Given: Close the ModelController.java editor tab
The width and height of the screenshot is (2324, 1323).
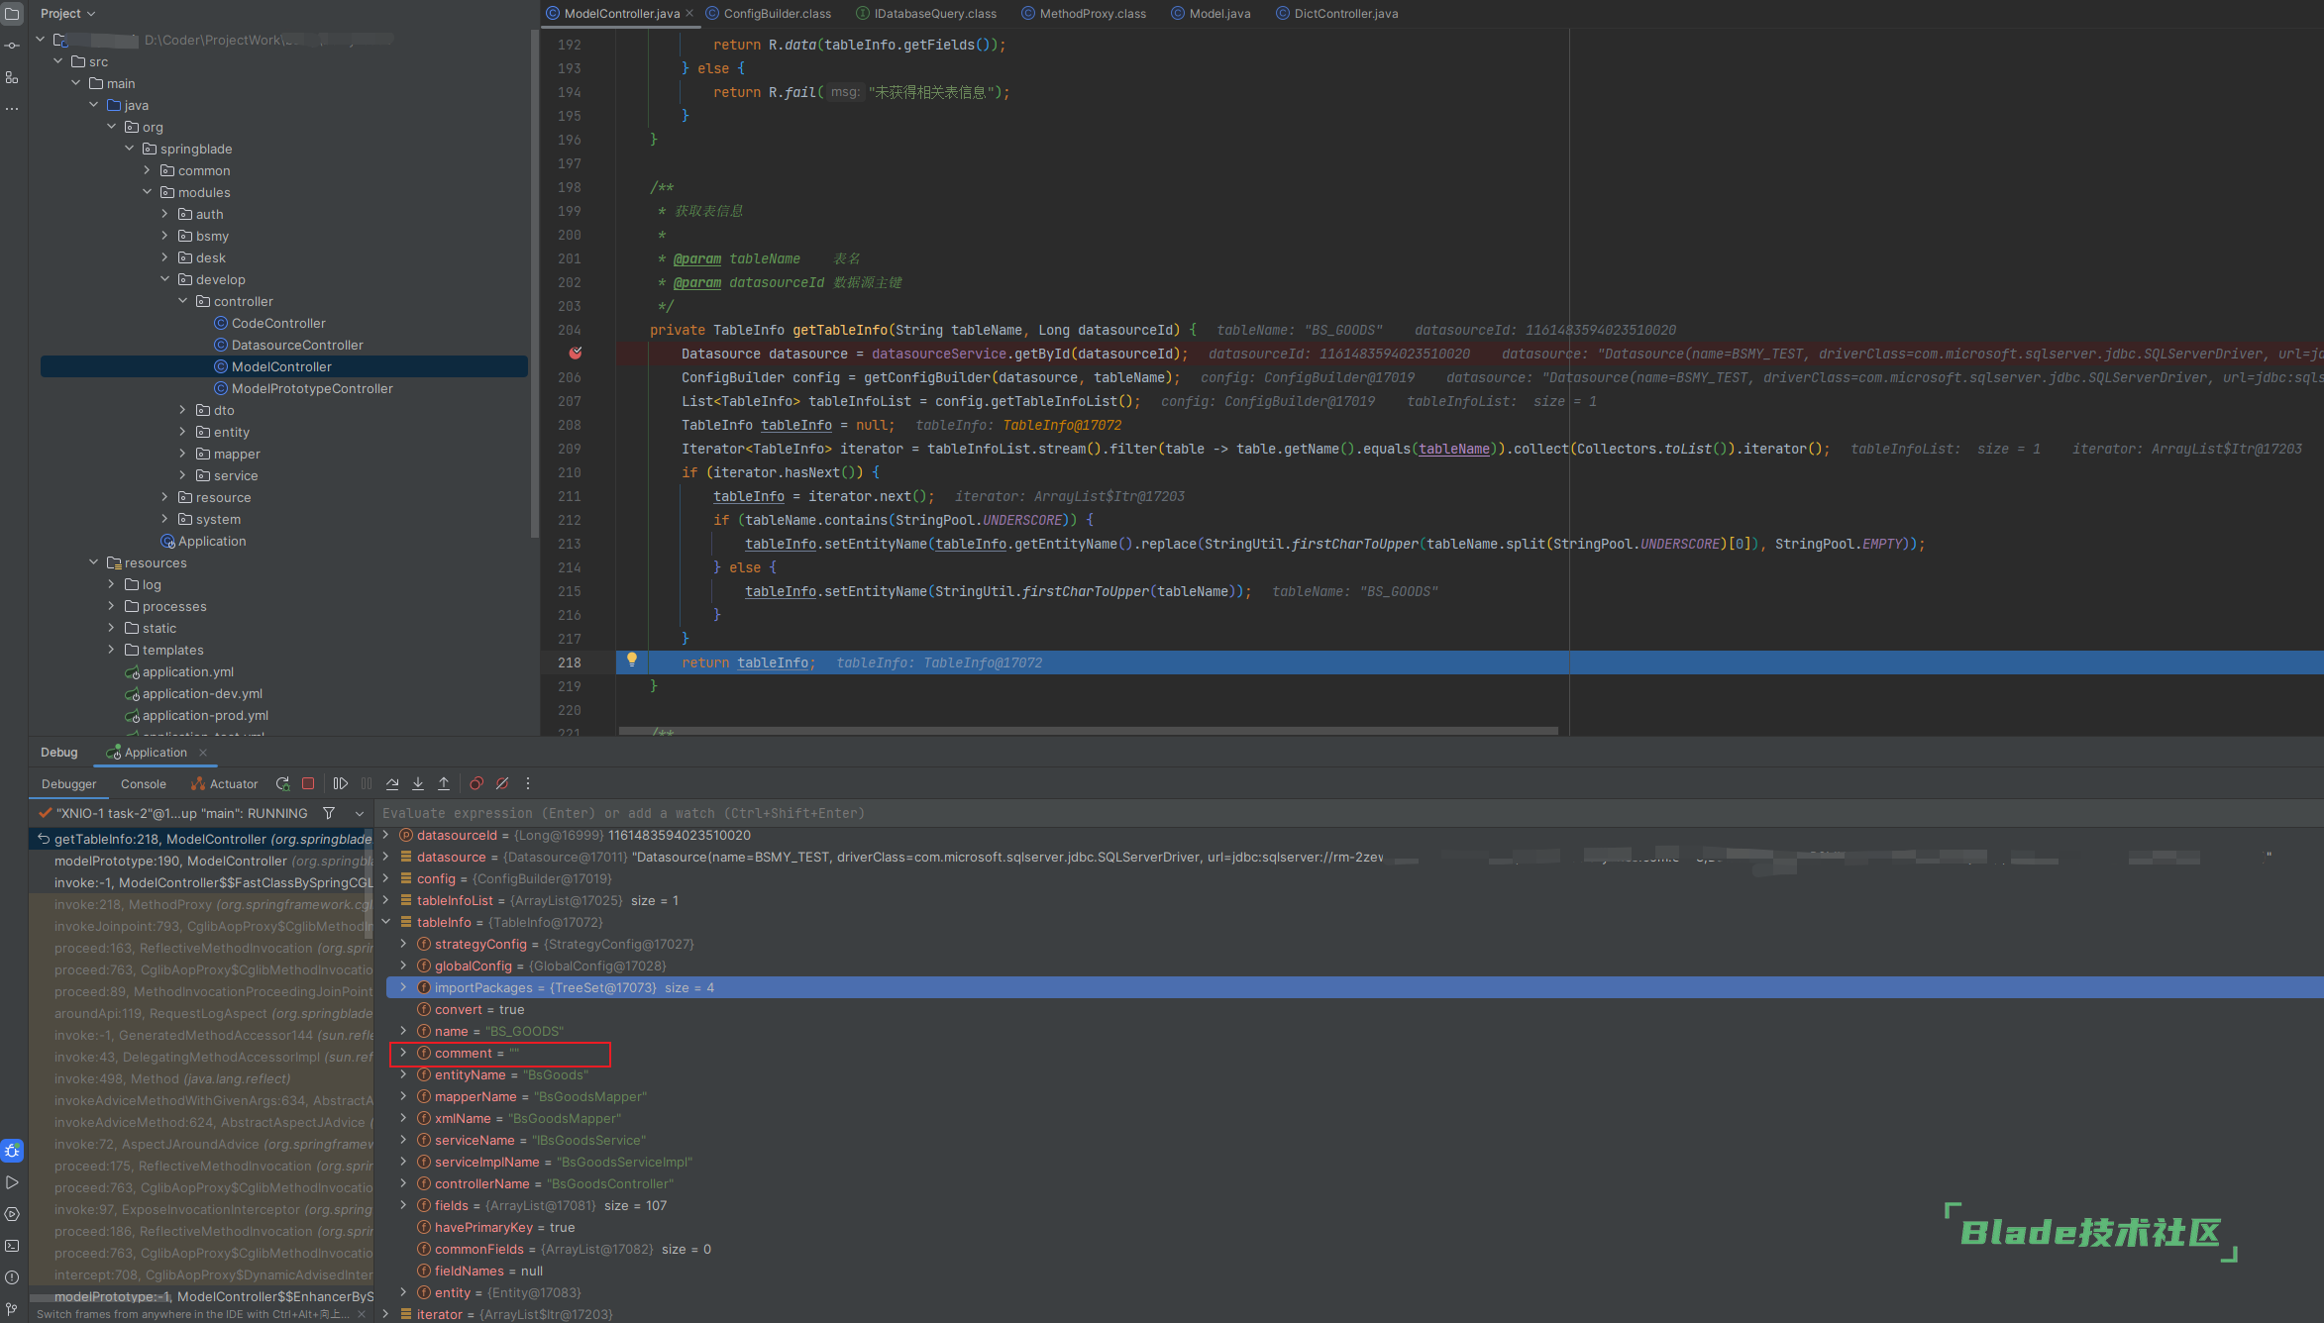Looking at the screenshot, I should tap(689, 14).
